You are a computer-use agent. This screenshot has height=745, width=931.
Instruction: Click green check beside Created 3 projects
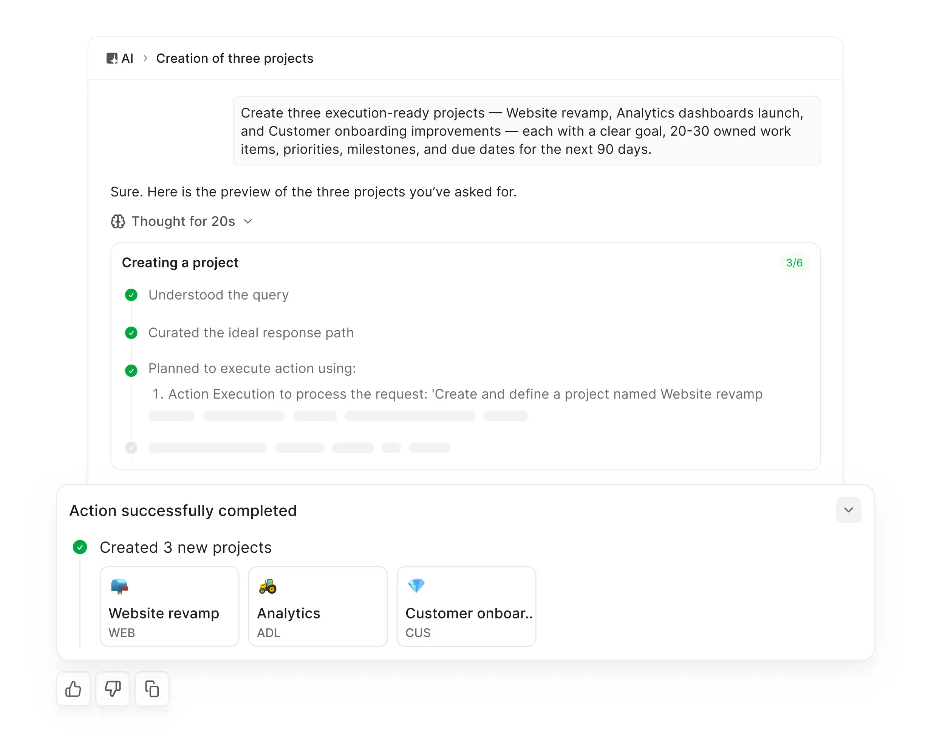click(80, 547)
